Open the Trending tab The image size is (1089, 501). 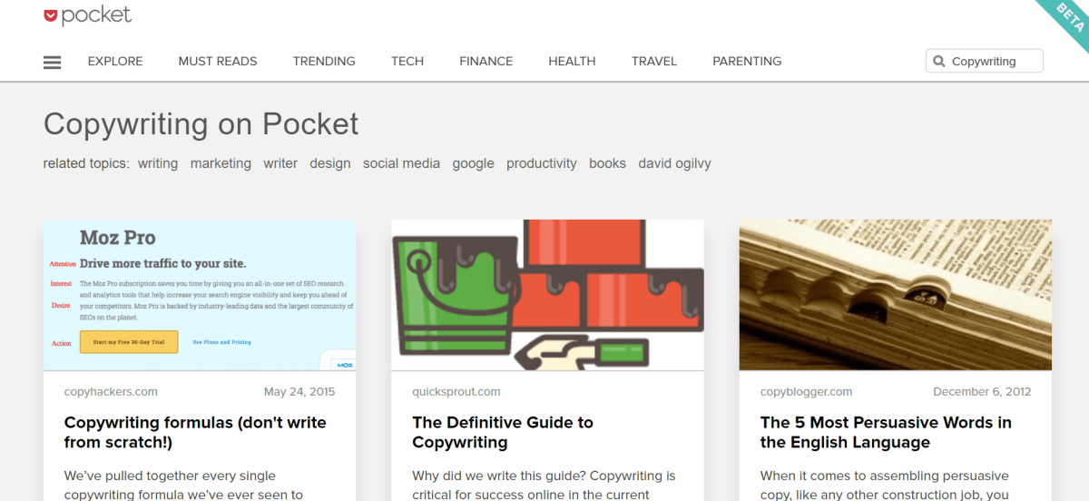pos(324,62)
